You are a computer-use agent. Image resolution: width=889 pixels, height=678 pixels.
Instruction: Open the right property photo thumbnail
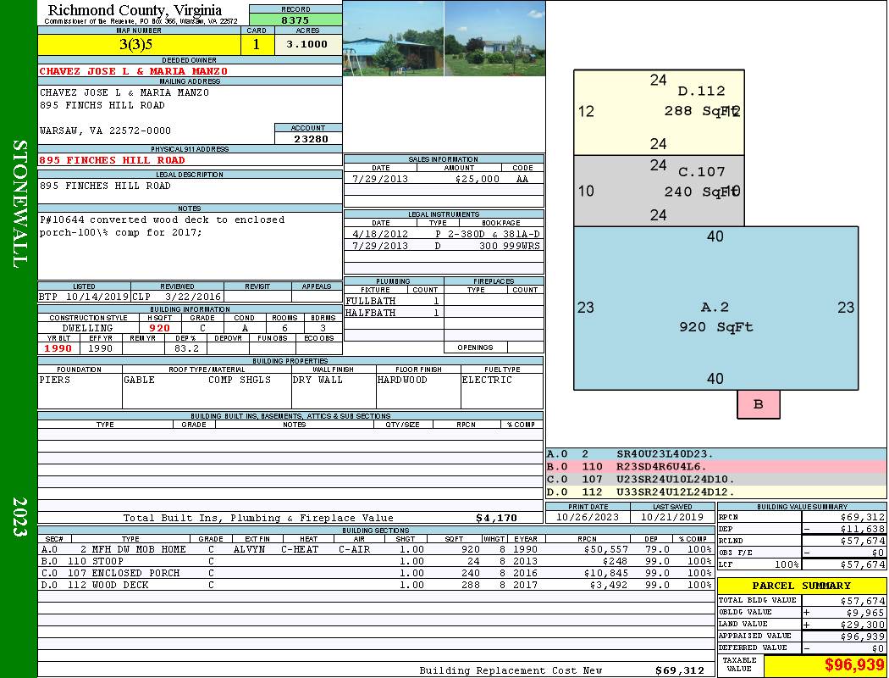point(494,38)
